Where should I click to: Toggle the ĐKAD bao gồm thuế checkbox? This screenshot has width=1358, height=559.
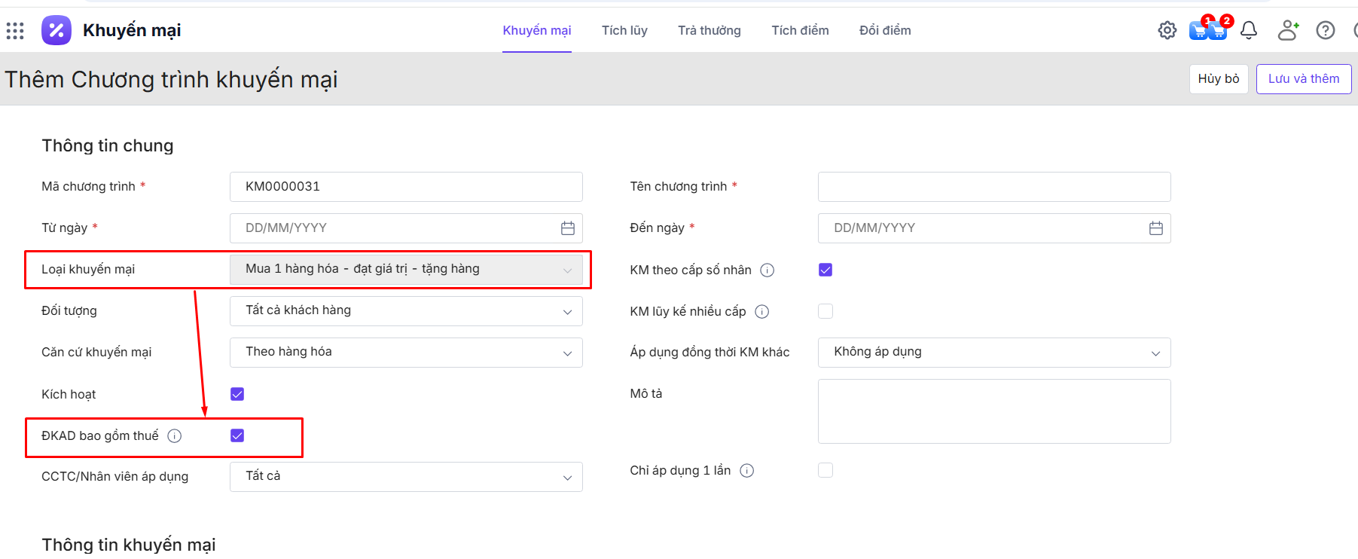(x=237, y=435)
